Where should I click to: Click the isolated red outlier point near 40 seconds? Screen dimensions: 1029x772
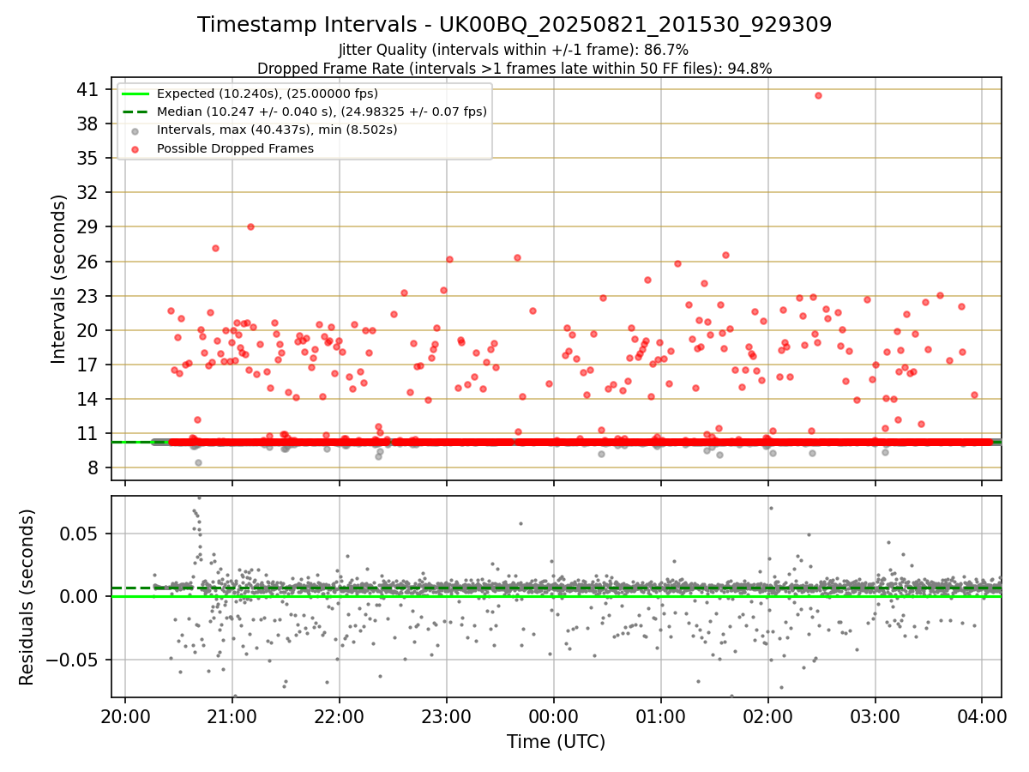(818, 95)
